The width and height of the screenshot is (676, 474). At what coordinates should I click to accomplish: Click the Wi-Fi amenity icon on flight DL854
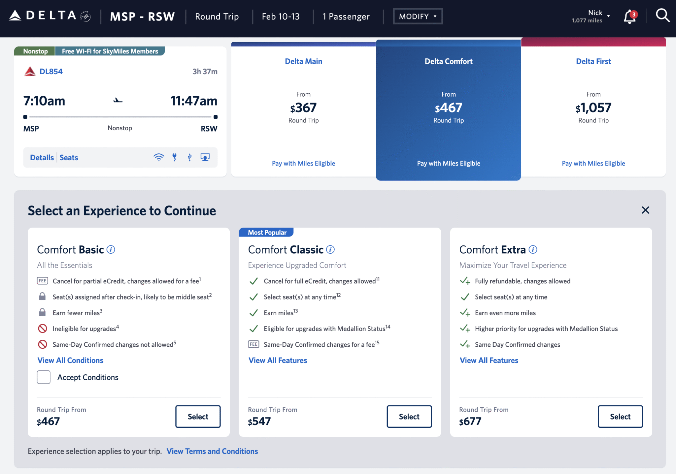tap(159, 157)
